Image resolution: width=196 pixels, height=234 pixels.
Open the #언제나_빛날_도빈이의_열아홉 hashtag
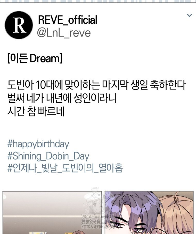65,168
